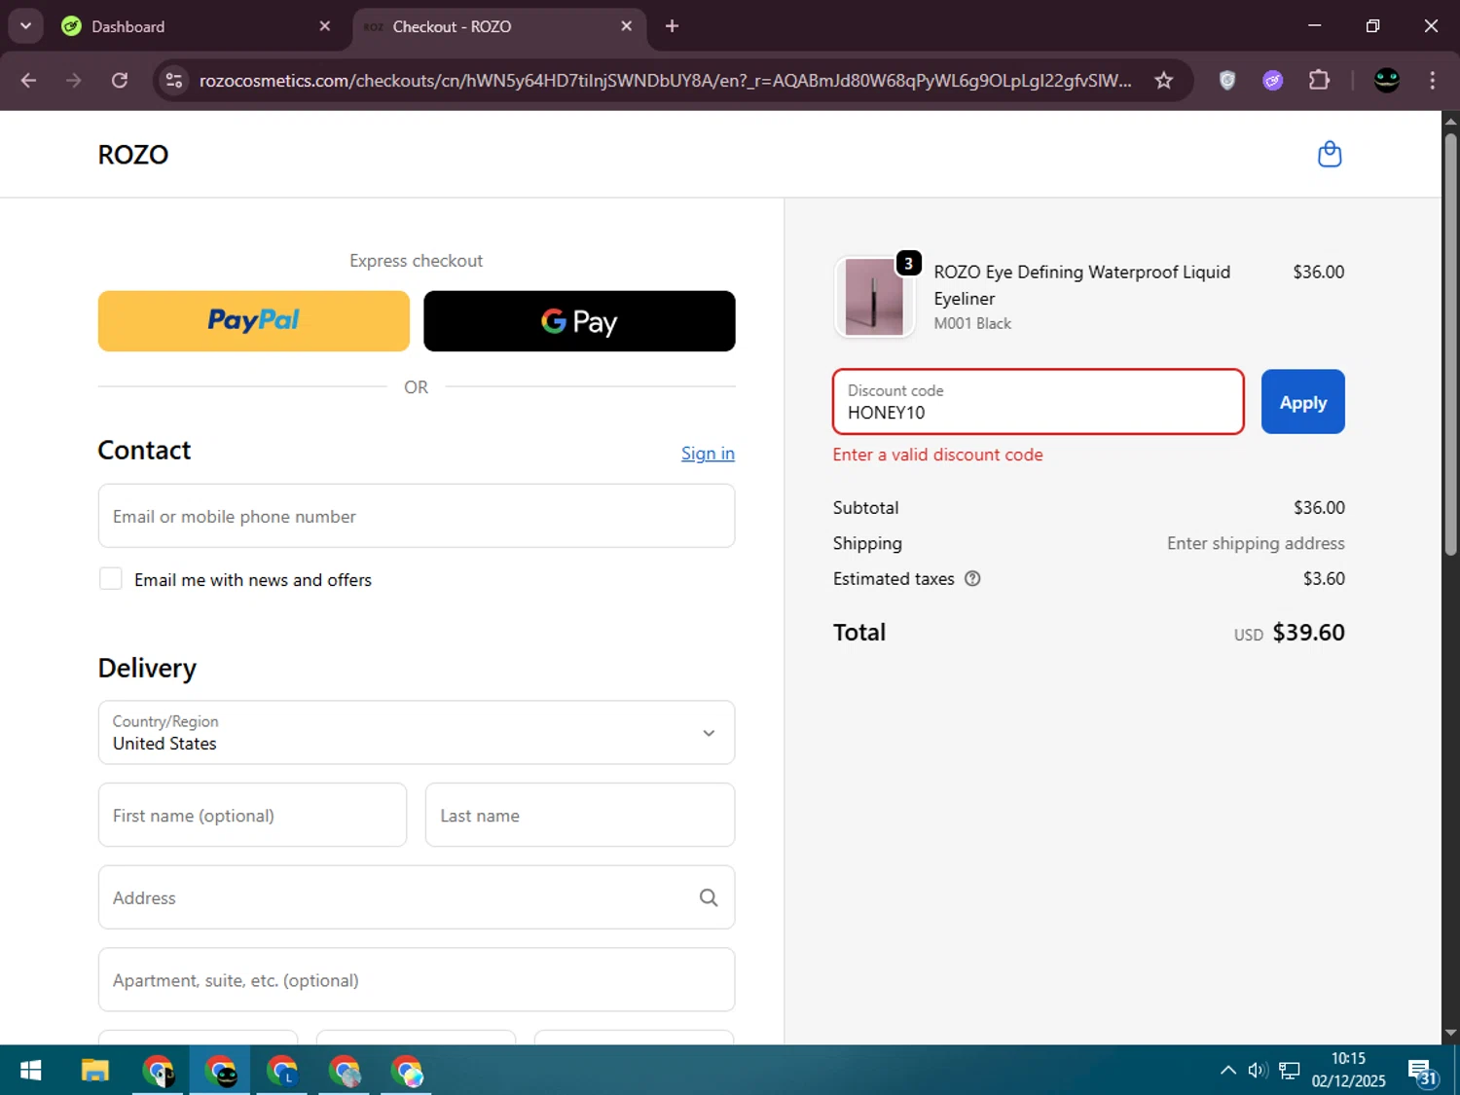View site information icon in address bar
Screen dimensions: 1460x1095
pos(174,81)
